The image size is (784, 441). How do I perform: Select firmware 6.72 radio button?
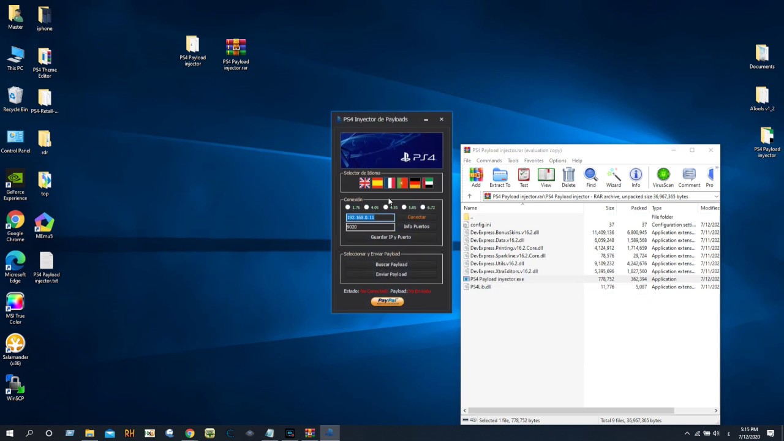(423, 207)
